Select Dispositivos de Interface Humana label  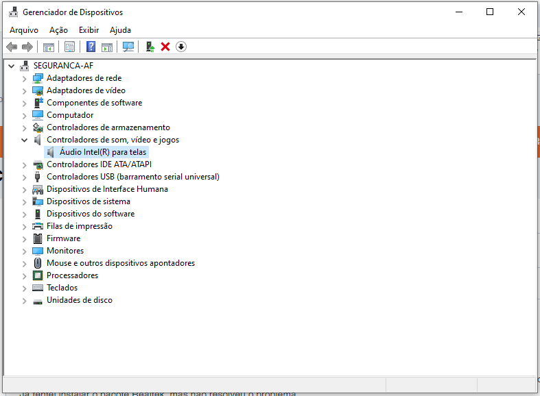click(x=107, y=189)
